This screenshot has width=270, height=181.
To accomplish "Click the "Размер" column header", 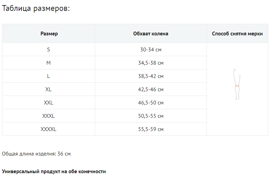I will 49,34.
